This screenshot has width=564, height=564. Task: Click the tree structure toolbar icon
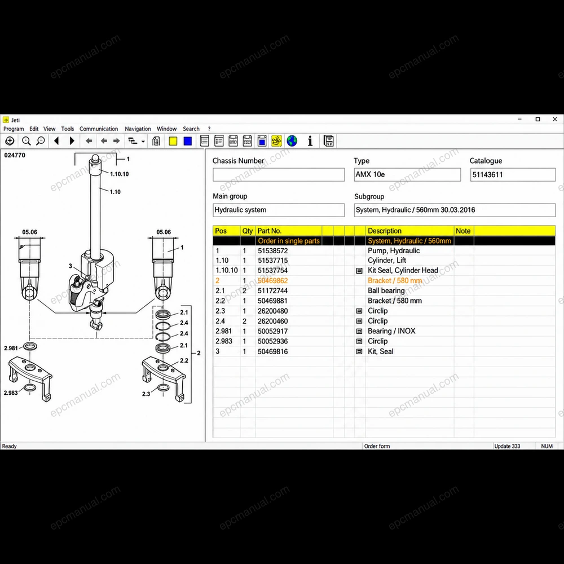click(x=133, y=141)
